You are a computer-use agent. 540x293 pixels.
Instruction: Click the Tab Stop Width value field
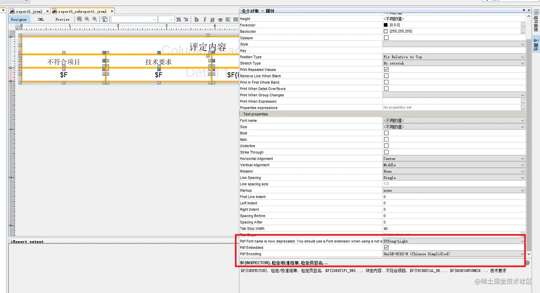pos(454,228)
